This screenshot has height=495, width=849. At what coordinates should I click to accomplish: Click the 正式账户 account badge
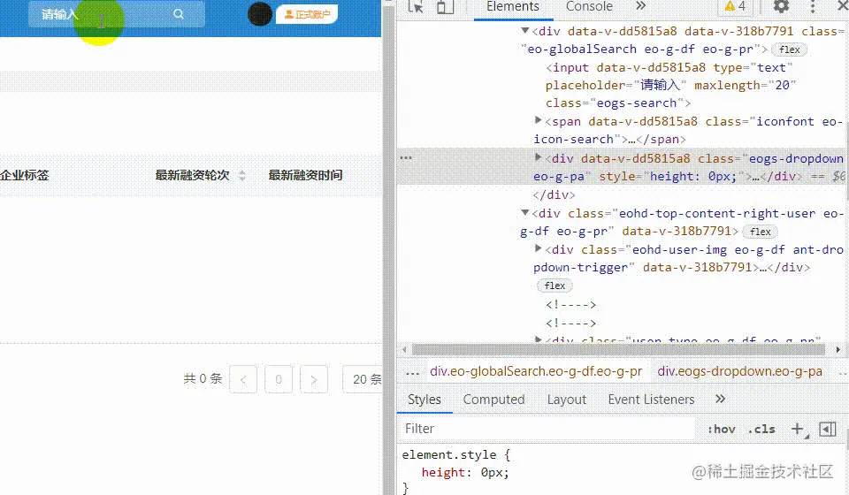click(x=307, y=14)
